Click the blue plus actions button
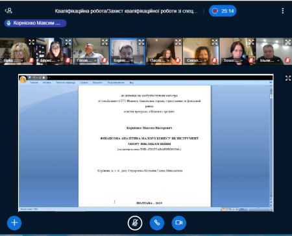292x236 pixels. [14, 222]
